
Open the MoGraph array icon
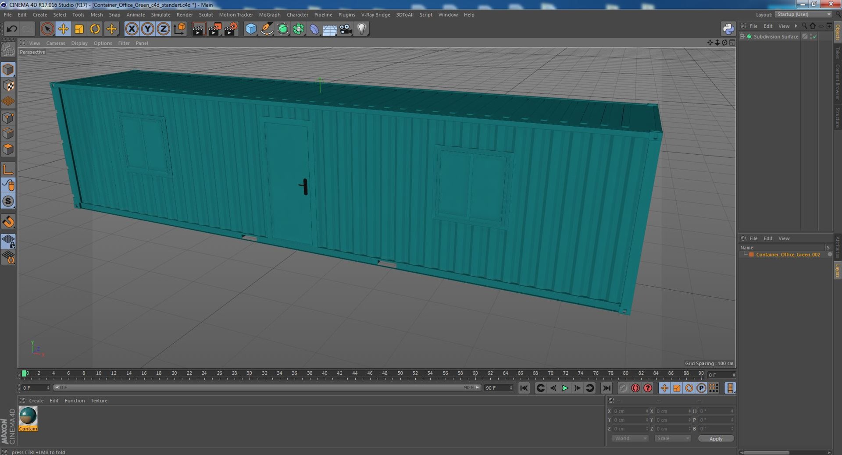click(x=299, y=29)
